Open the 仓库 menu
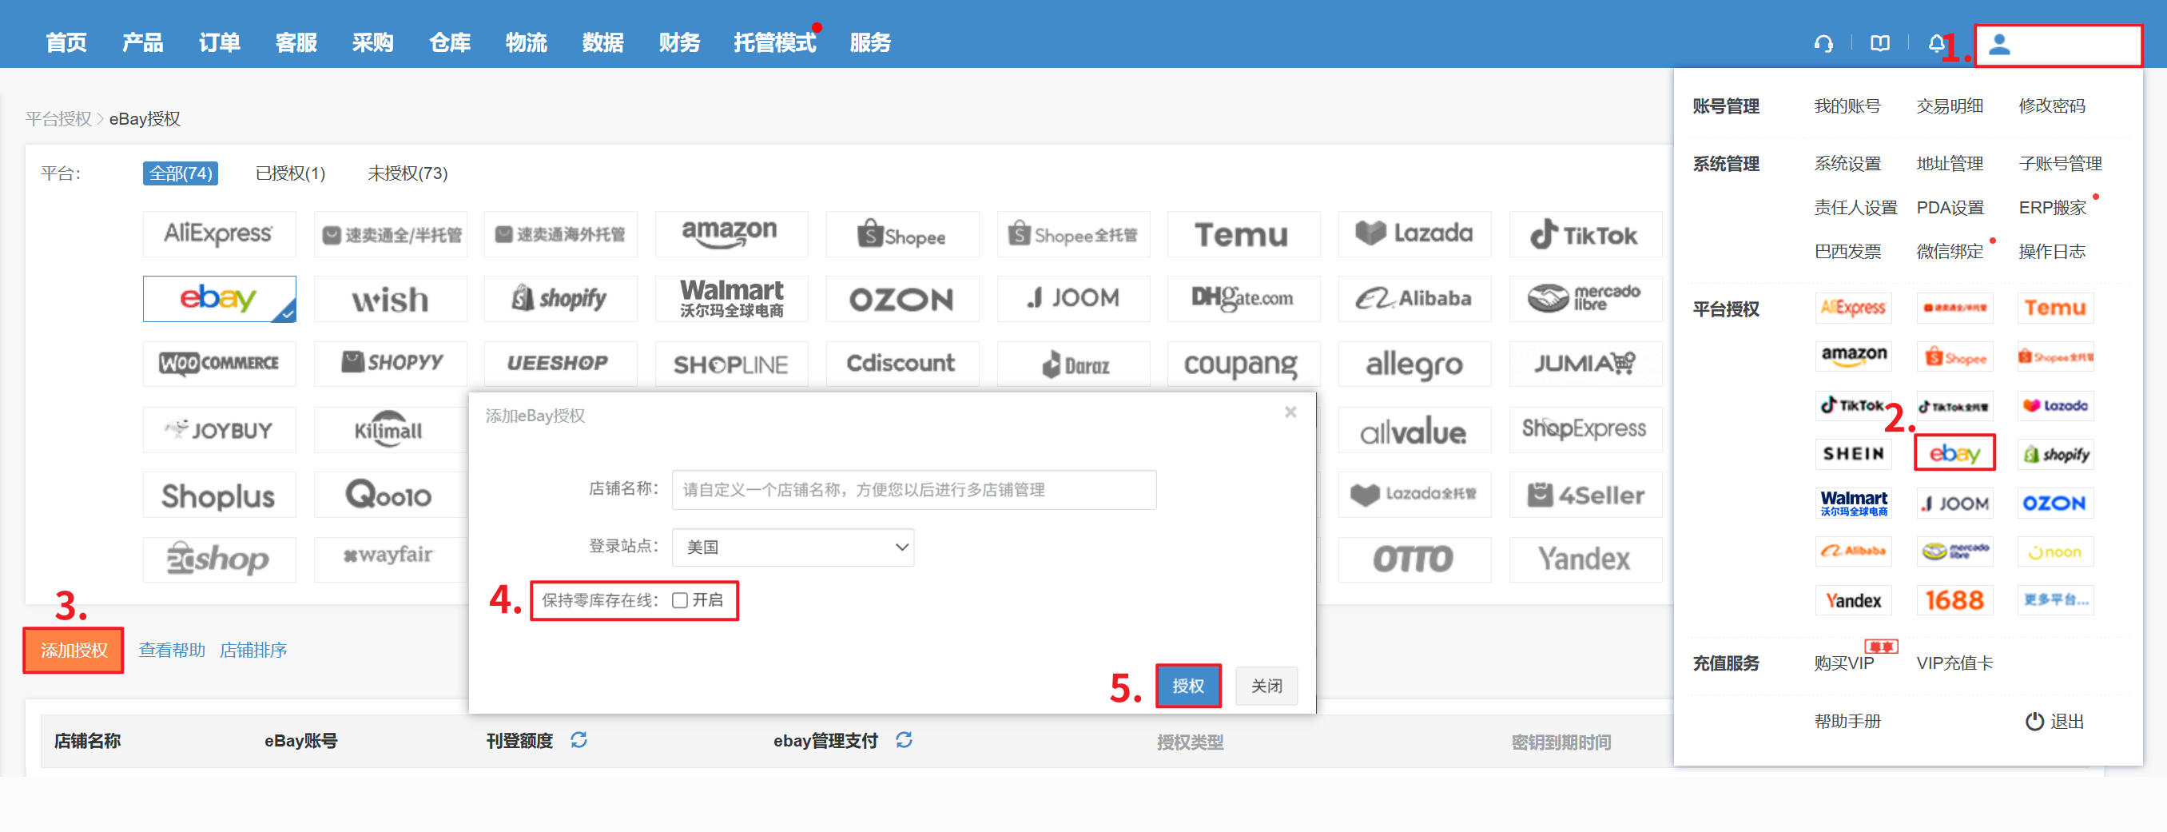 (449, 42)
